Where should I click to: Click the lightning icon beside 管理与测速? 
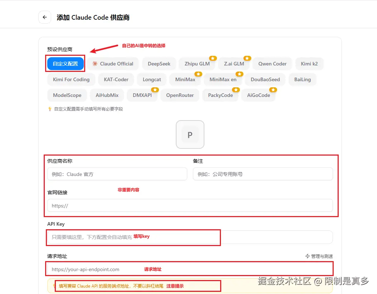307,256
